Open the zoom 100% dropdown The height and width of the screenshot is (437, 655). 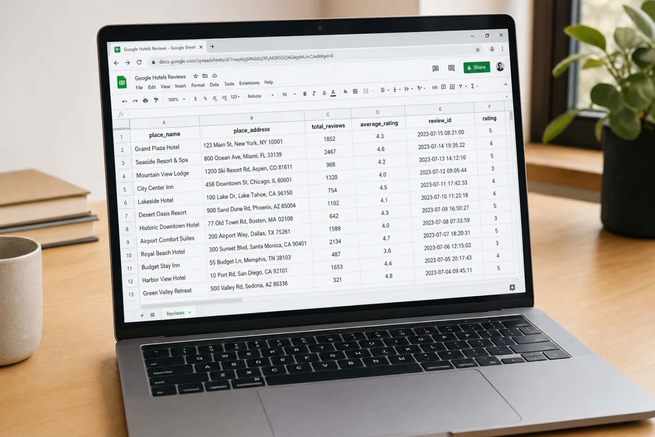[x=177, y=100]
